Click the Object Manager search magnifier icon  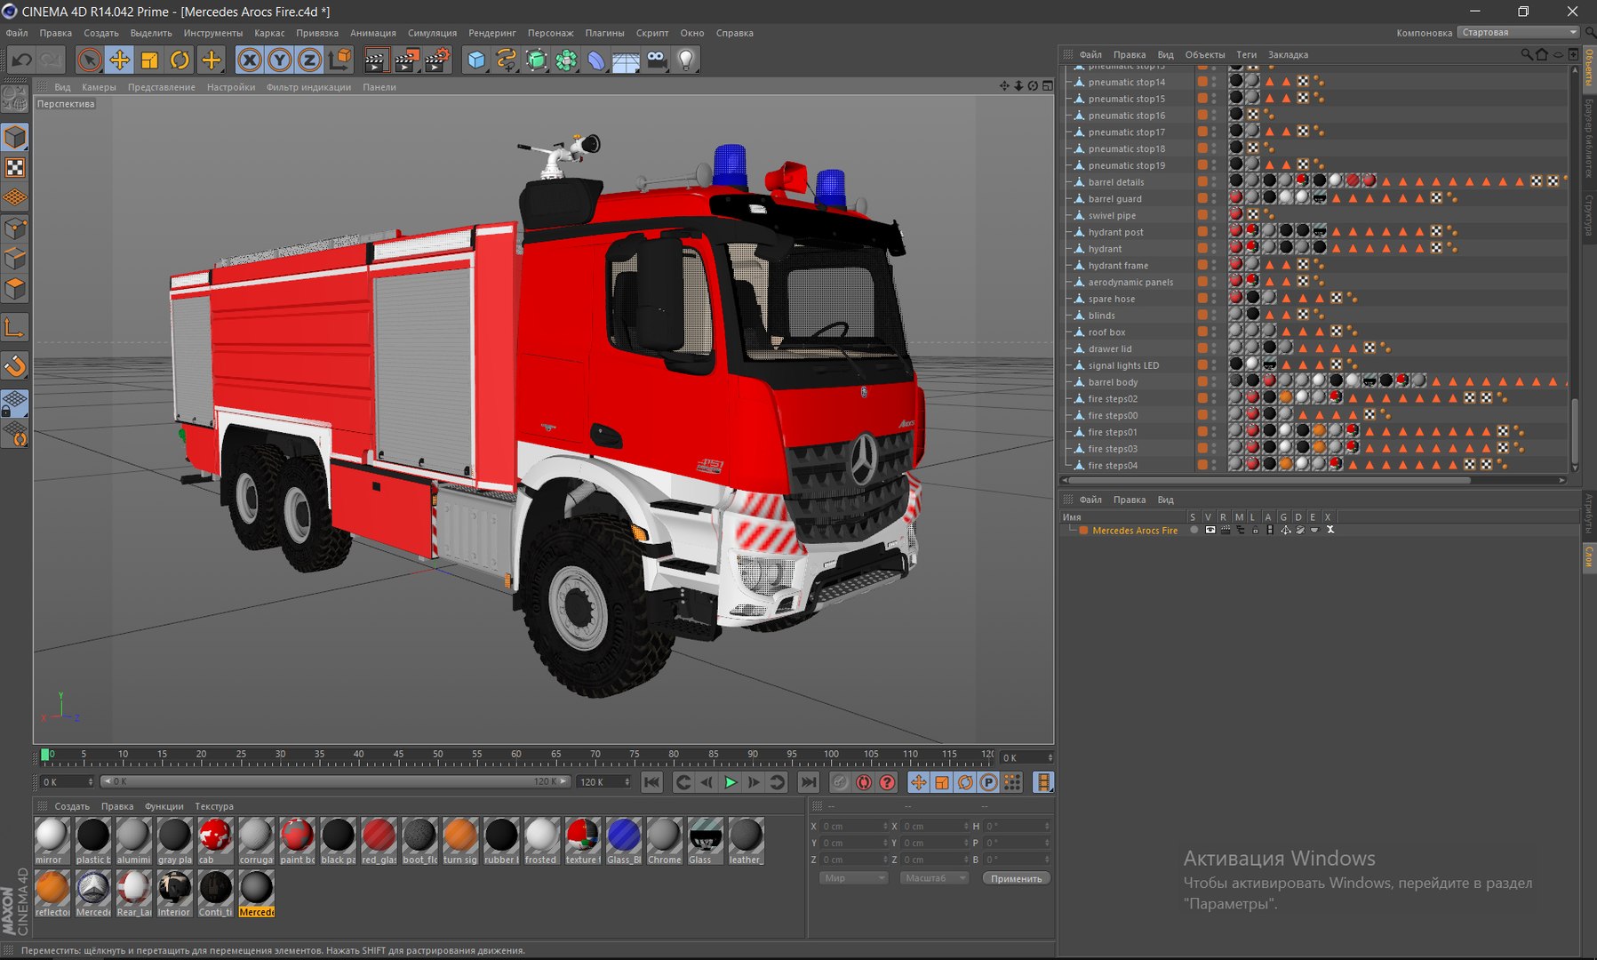(x=1526, y=54)
